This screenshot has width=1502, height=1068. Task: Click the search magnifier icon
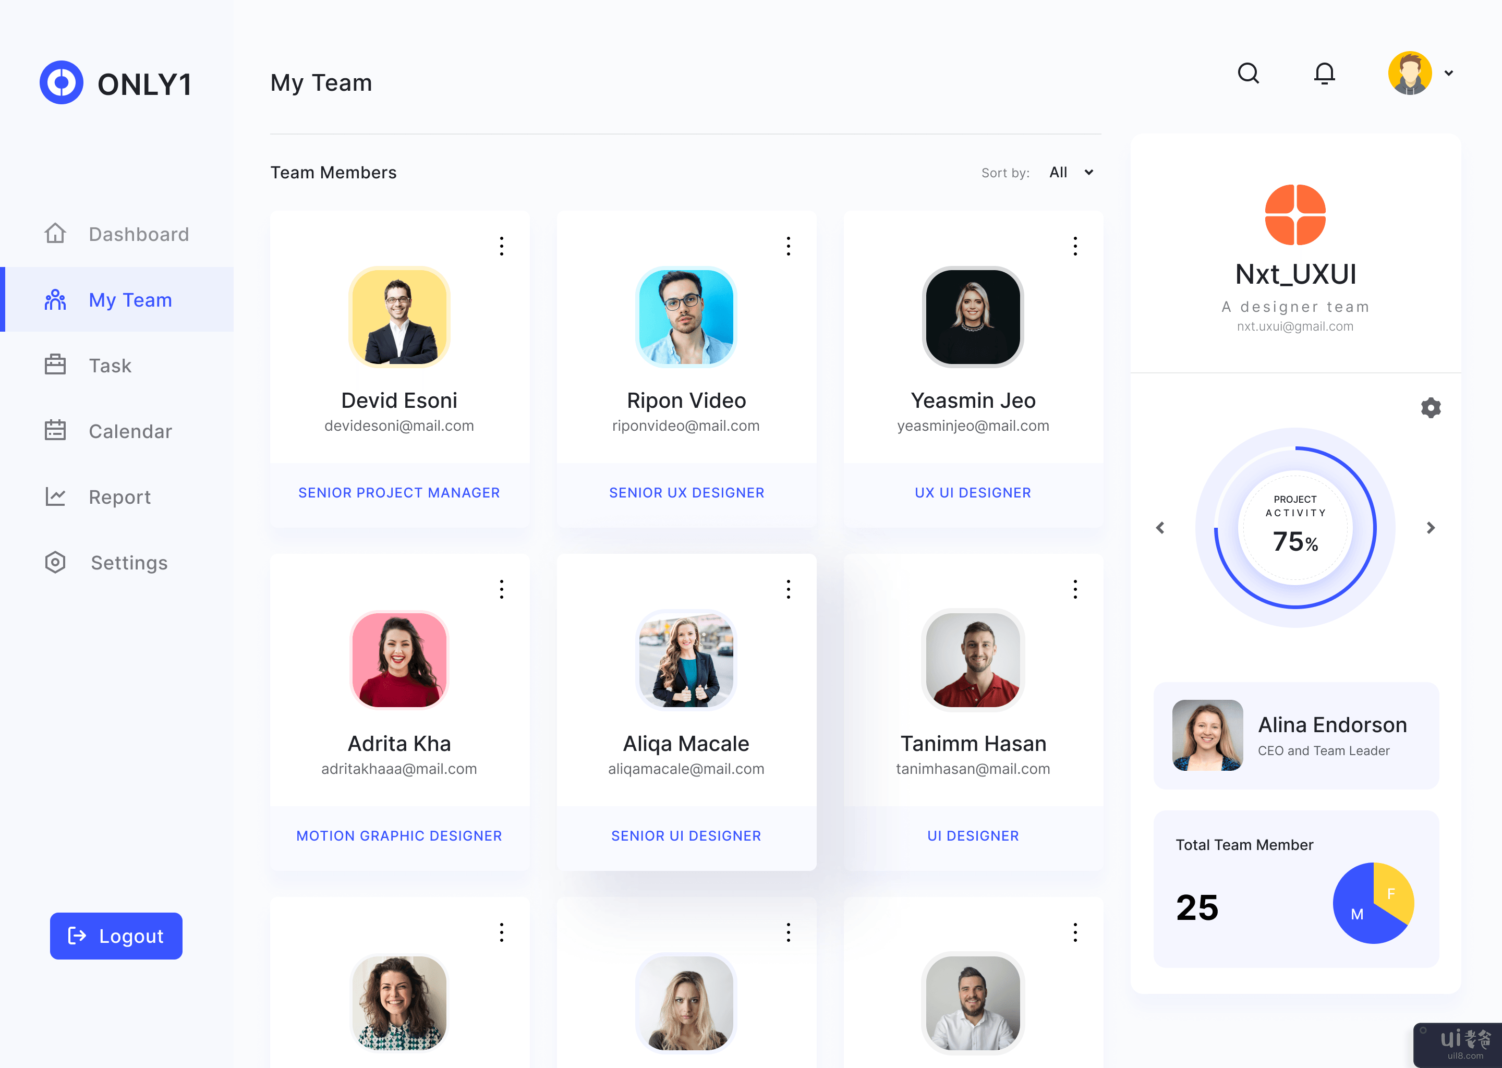[x=1248, y=73]
